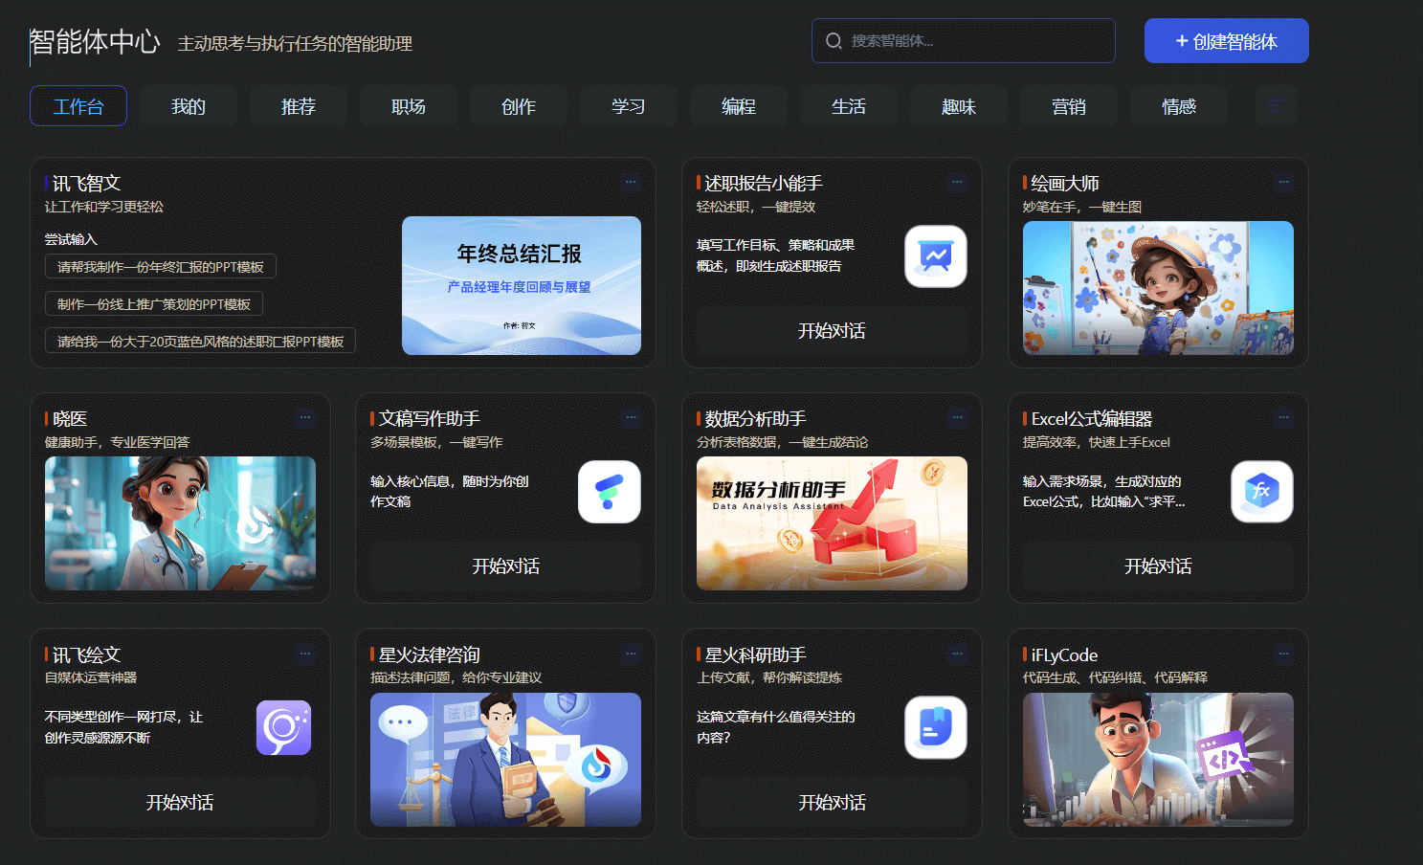Select the 年终汇报的PPT模板 prompt suggestion
Image resolution: width=1423 pixels, height=865 pixels.
click(x=161, y=267)
